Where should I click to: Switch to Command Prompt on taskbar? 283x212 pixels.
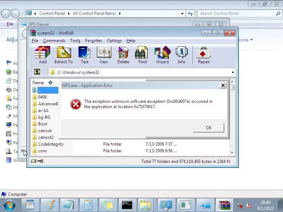pyautogui.click(x=127, y=205)
